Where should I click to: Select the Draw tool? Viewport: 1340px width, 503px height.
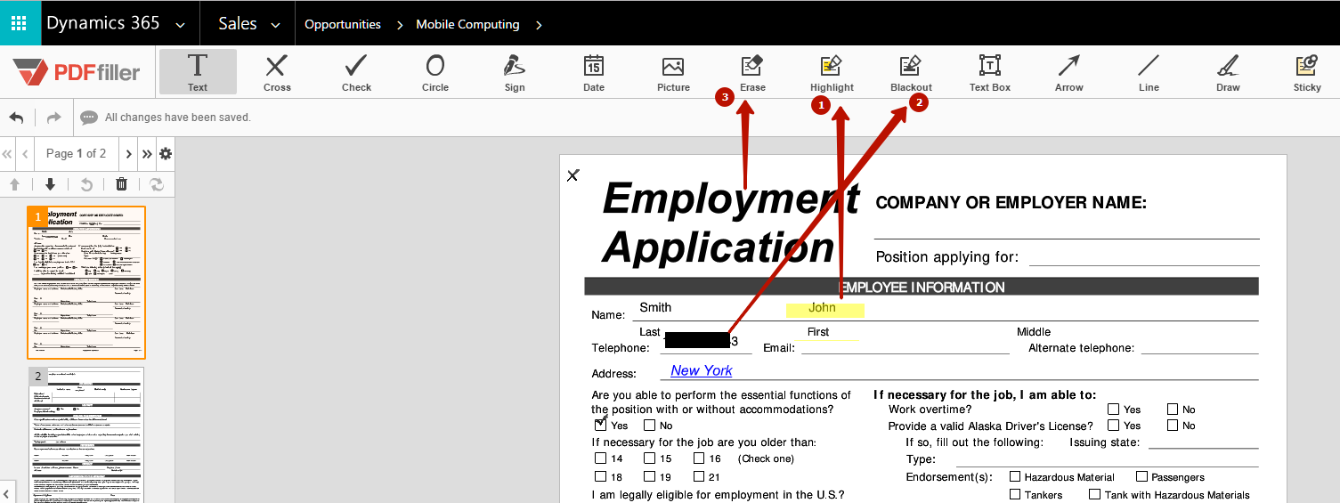pyautogui.click(x=1228, y=71)
